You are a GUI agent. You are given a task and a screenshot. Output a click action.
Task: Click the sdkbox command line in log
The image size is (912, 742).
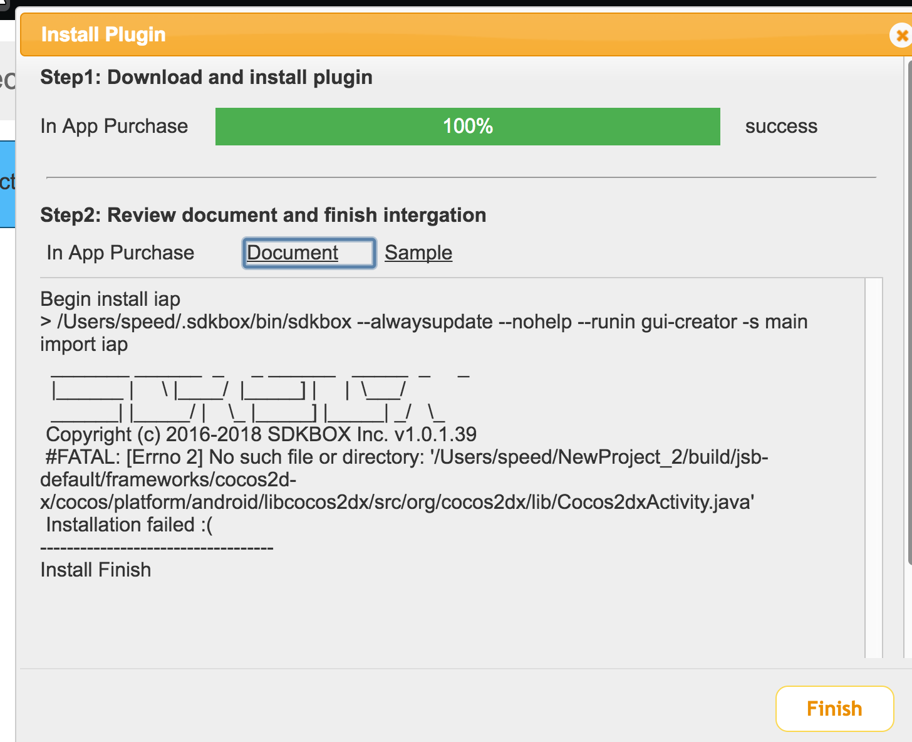423,322
